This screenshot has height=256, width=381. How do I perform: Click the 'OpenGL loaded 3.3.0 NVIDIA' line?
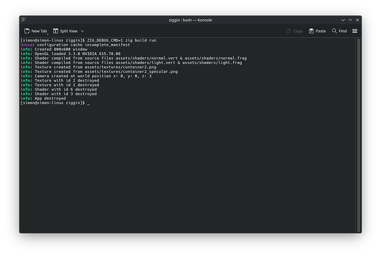pyautogui.click(x=77, y=54)
